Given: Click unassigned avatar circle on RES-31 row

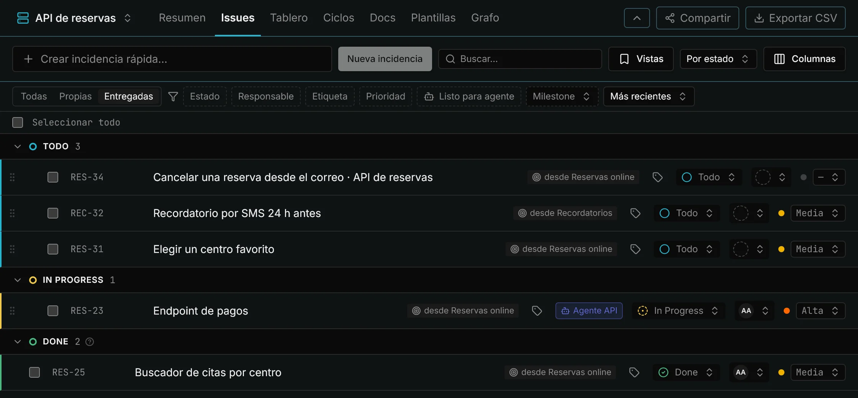Looking at the screenshot, I should click(740, 249).
